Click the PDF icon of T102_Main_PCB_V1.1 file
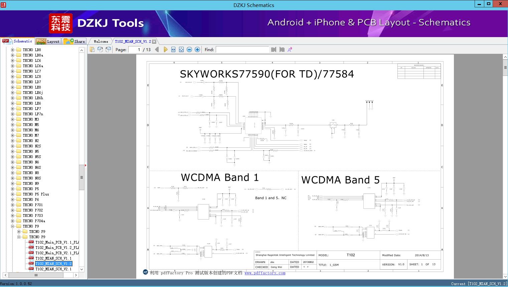The height and width of the screenshot is (287, 508). [x=31, y=242]
